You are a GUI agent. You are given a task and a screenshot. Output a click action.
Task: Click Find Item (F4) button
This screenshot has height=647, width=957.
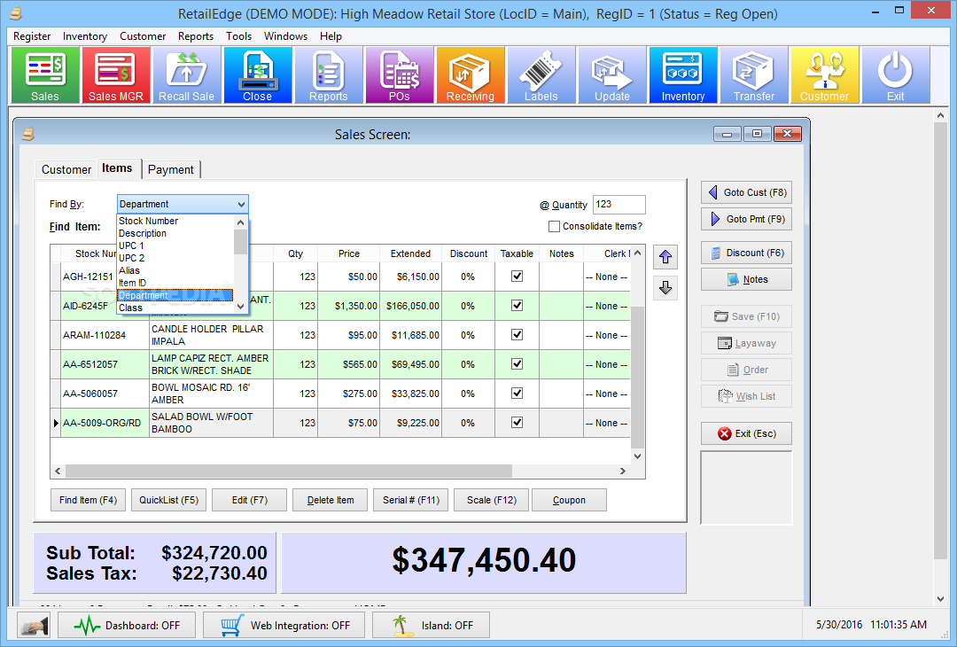pyautogui.click(x=88, y=500)
